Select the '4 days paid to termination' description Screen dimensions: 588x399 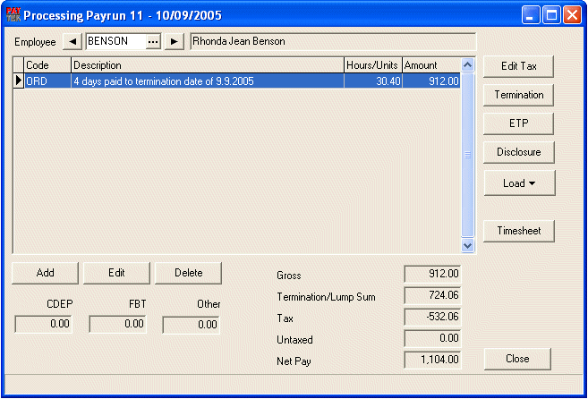point(208,81)
